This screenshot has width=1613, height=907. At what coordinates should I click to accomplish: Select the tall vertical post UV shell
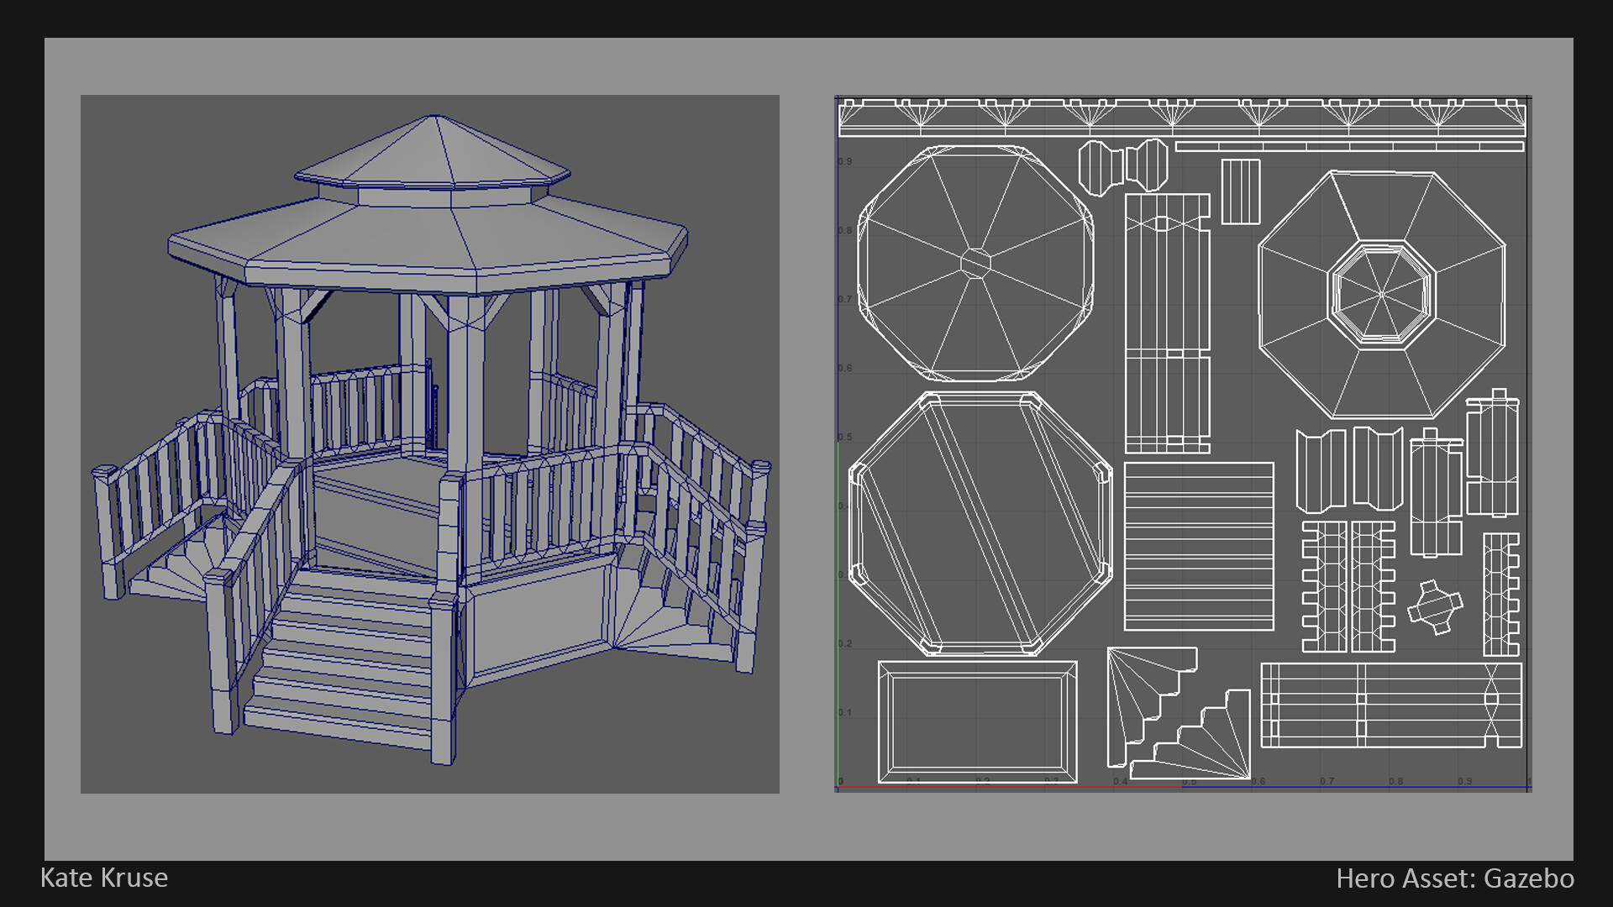1167,323
